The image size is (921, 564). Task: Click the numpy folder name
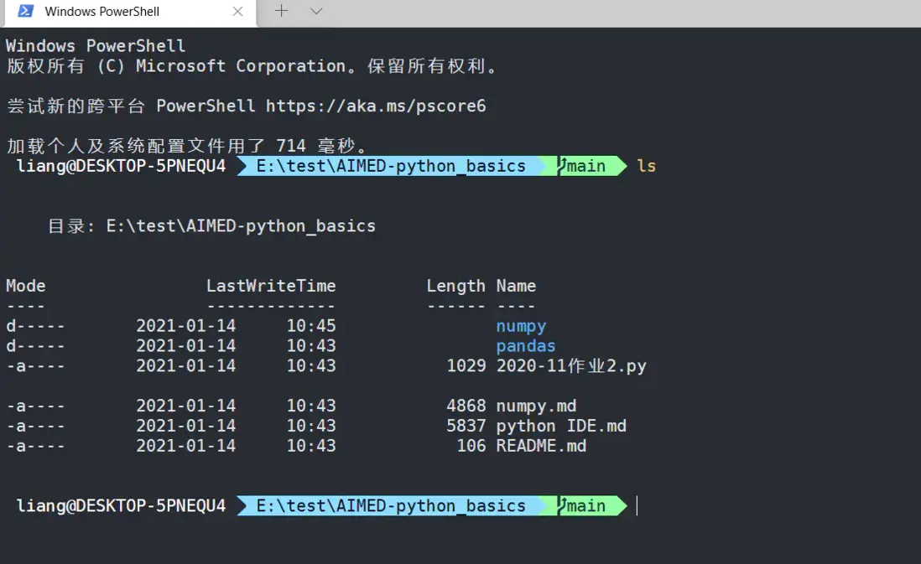[521, 326]
